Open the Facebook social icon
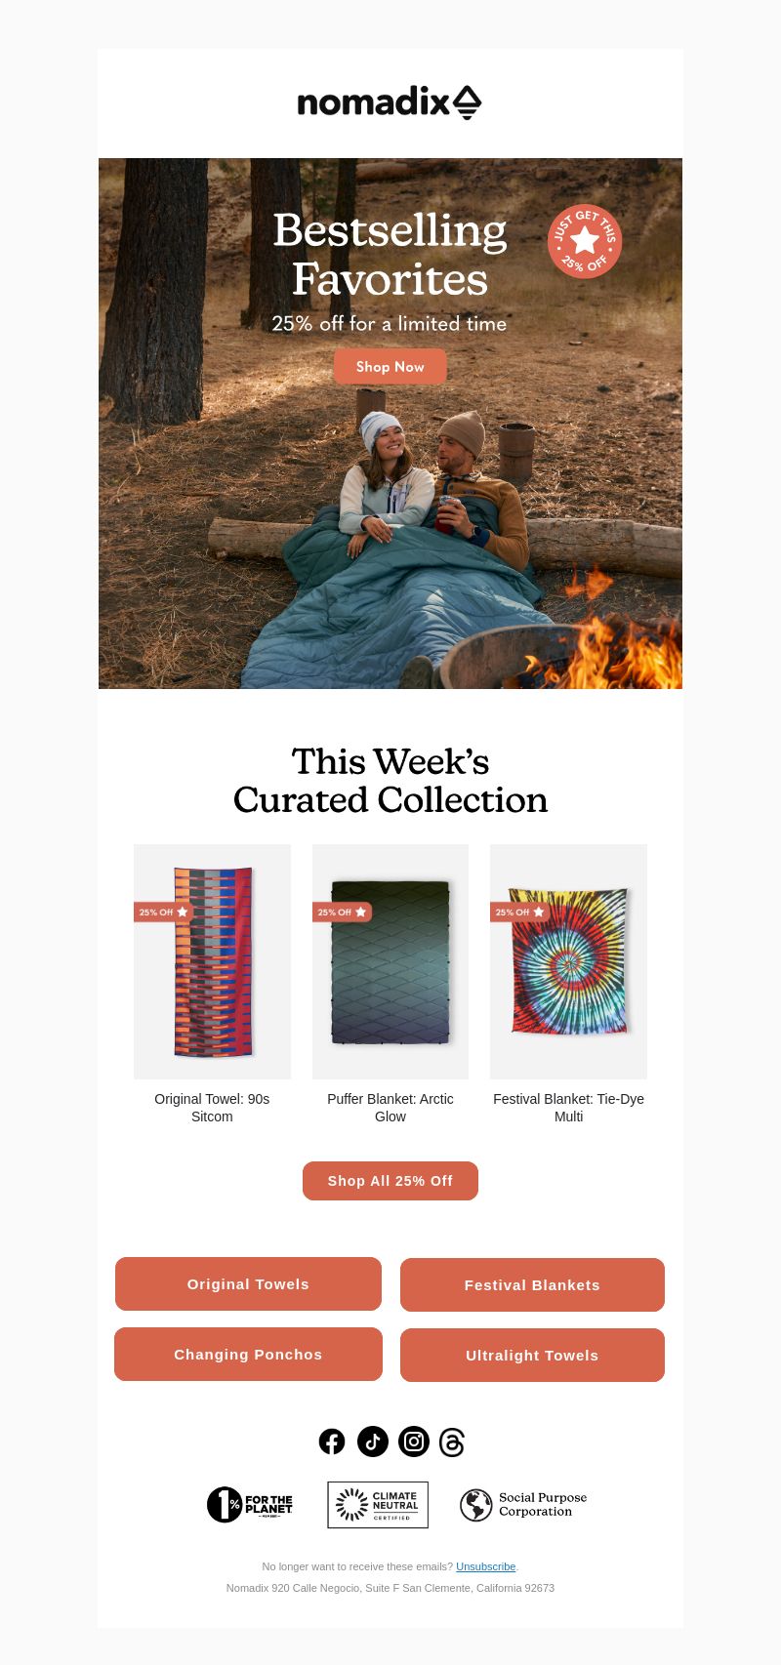Image resolution: width=781 pixels, height=1665 pixels. click(x=332, y=1442)
